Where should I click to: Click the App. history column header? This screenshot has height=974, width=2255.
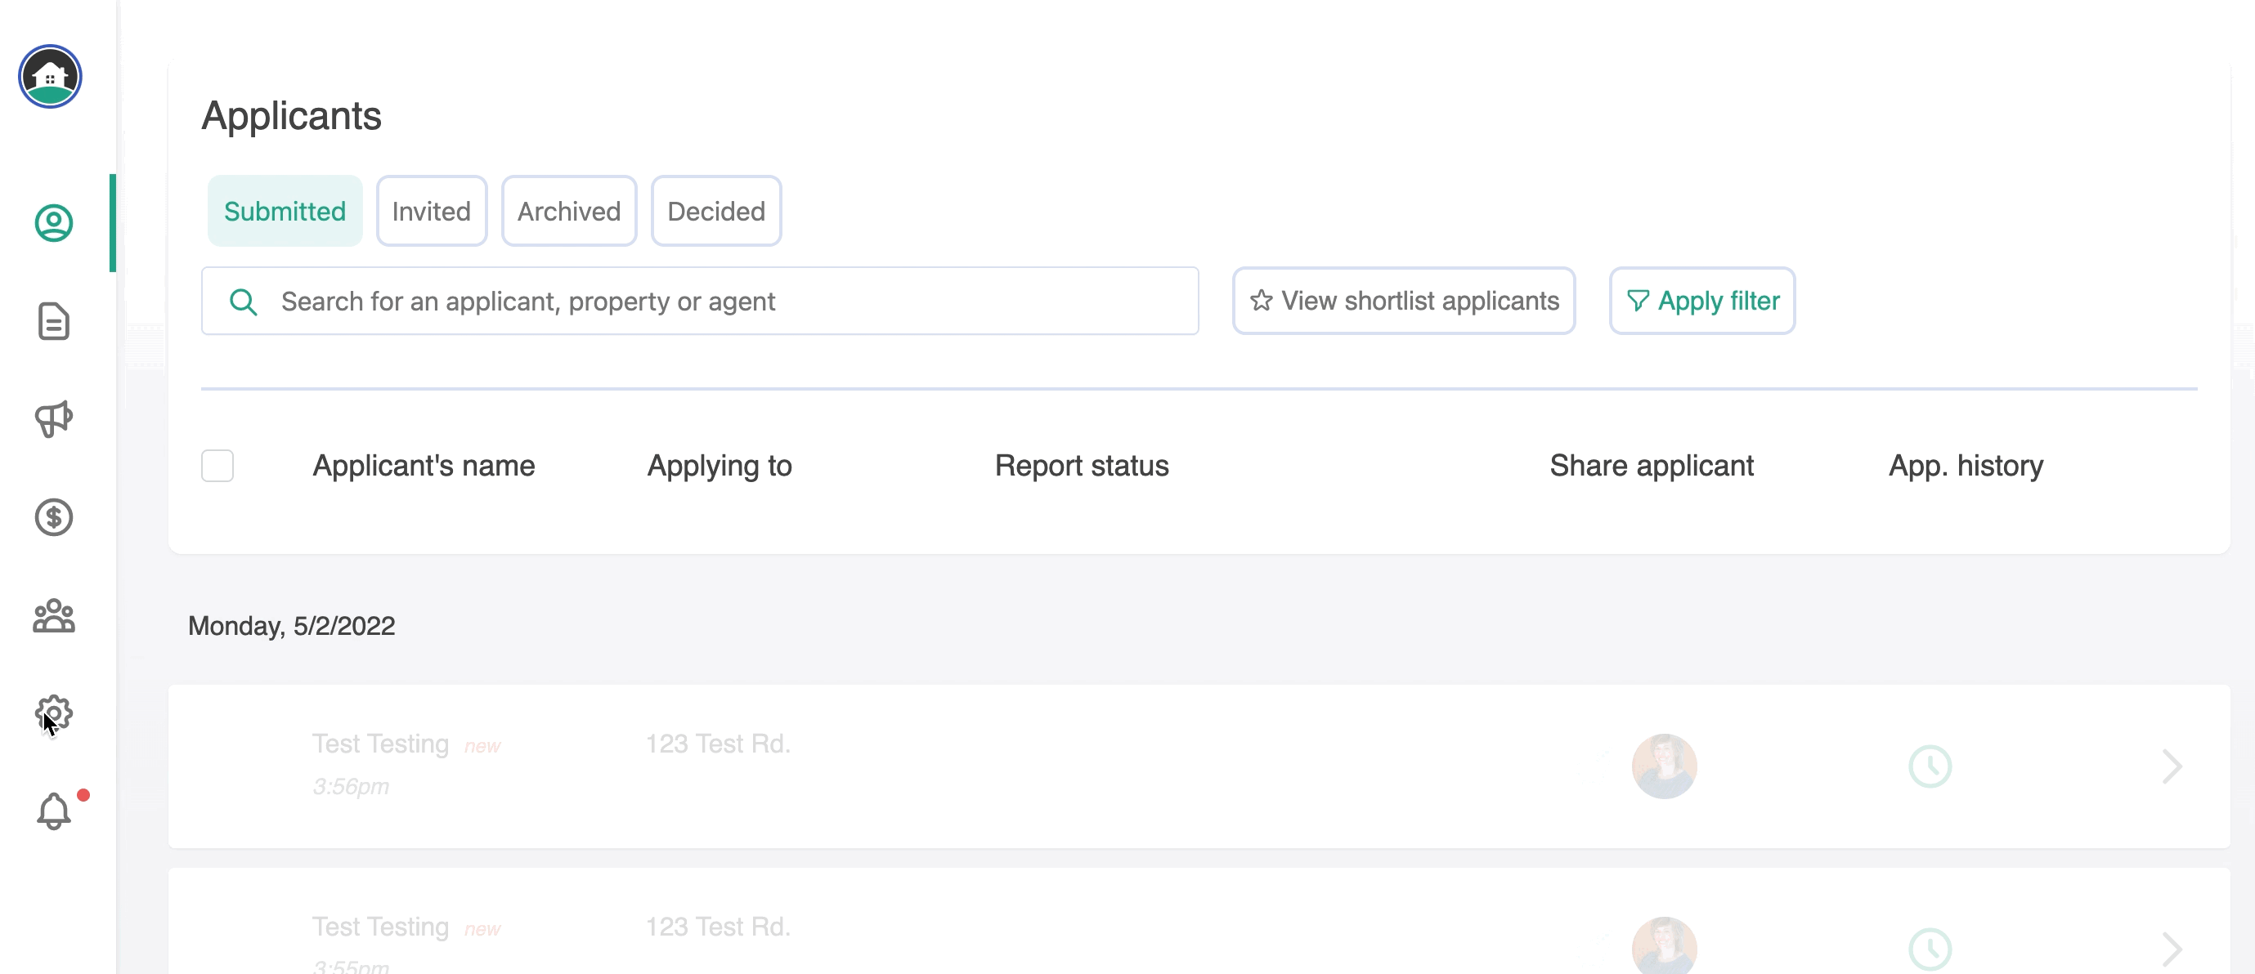(x=1966, y=466)
